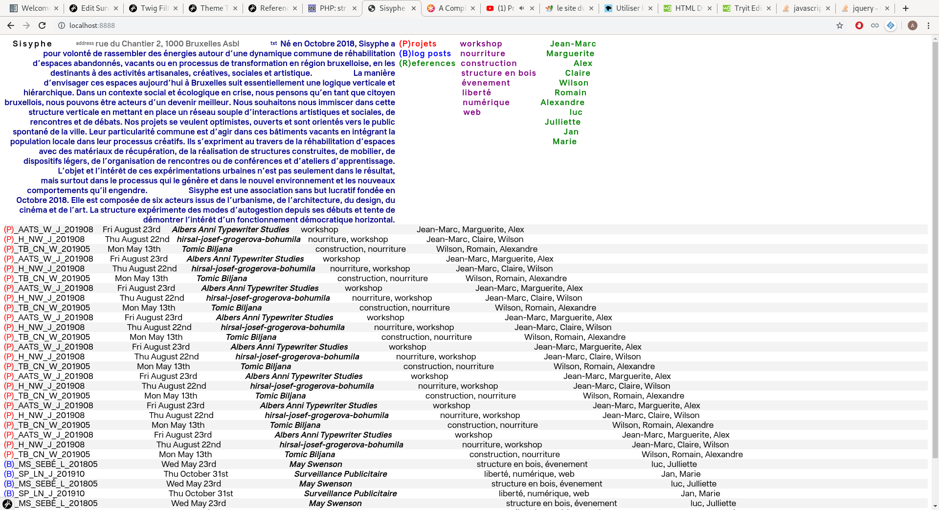Open the Chrome three-dot menu
Screen dimensions: 939x510
pos(928,25)
